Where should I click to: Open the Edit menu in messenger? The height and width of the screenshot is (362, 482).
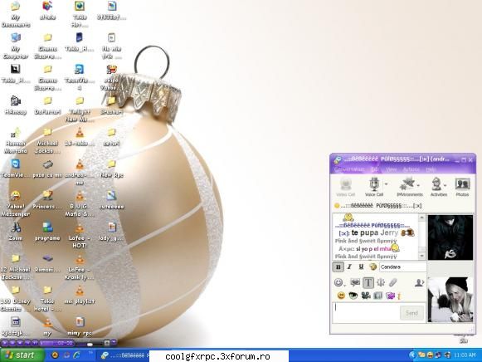click(374, 169)
